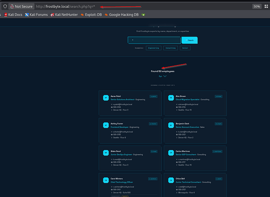
Task: Click the a.foster@frostbyte.local email
Action: pos(123,132)
